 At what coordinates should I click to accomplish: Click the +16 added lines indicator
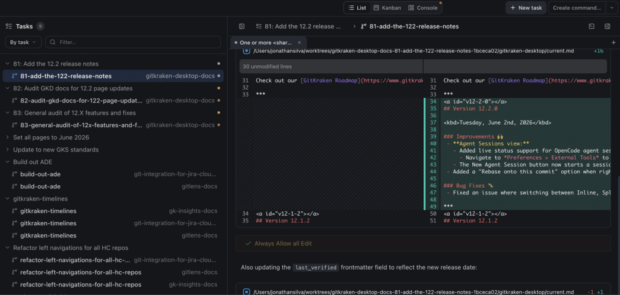(598, 51)
